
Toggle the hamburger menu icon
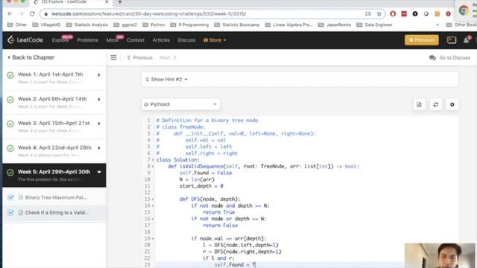click(113, 57)
